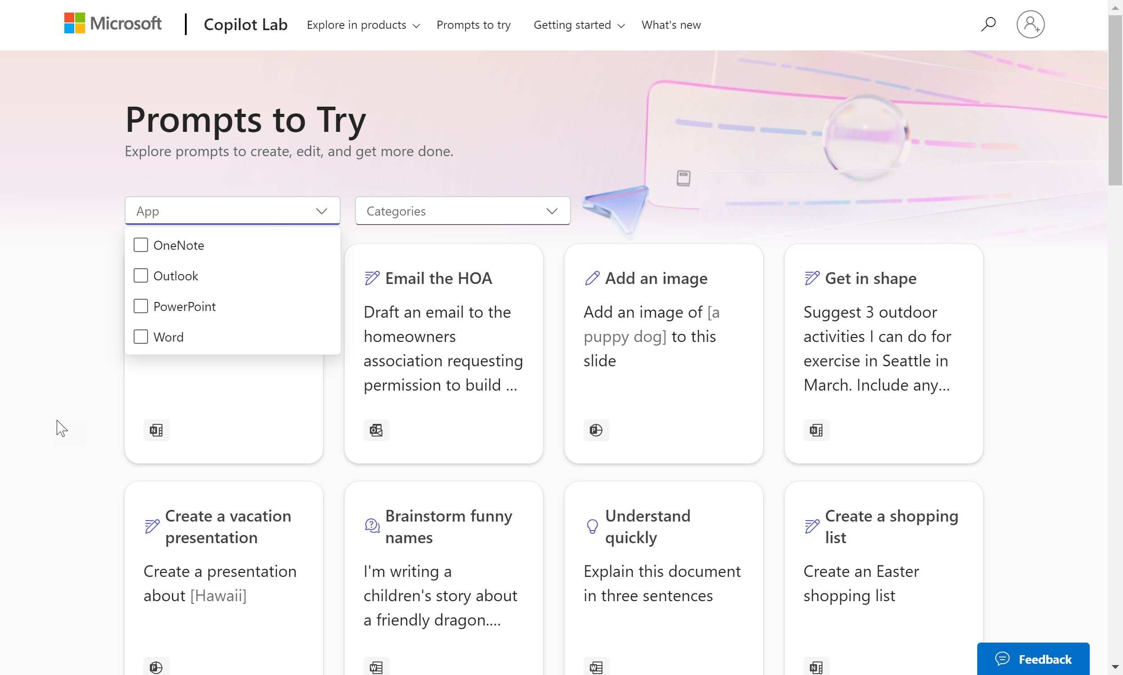Click PowerPoint icon on Add an image card
The height and width of the screenshot is (675, 1123).
click(x=596, y=430)
